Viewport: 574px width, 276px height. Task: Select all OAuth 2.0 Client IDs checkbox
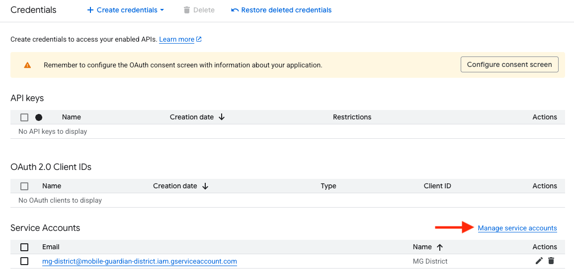click(24, 186)
